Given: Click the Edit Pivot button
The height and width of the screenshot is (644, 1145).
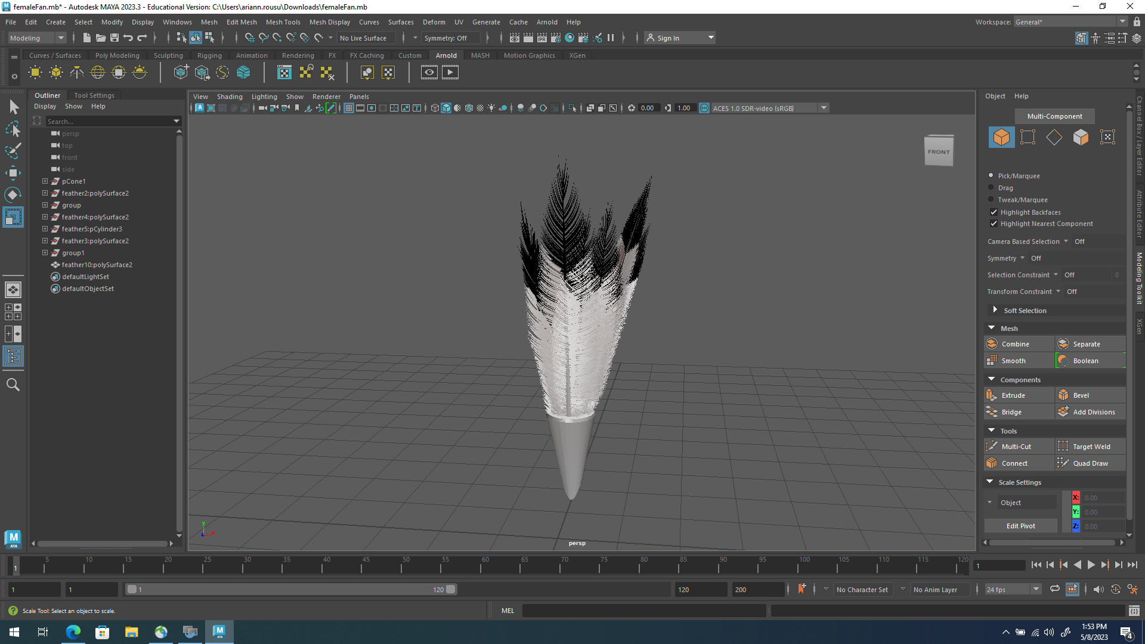Looking at the screenshot, I should [x=1020, y=525].
